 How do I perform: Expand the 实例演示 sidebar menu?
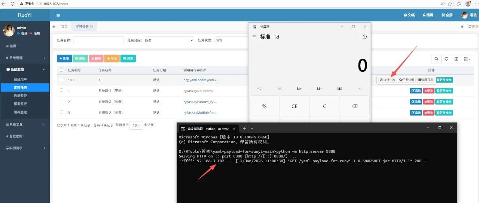25,148
